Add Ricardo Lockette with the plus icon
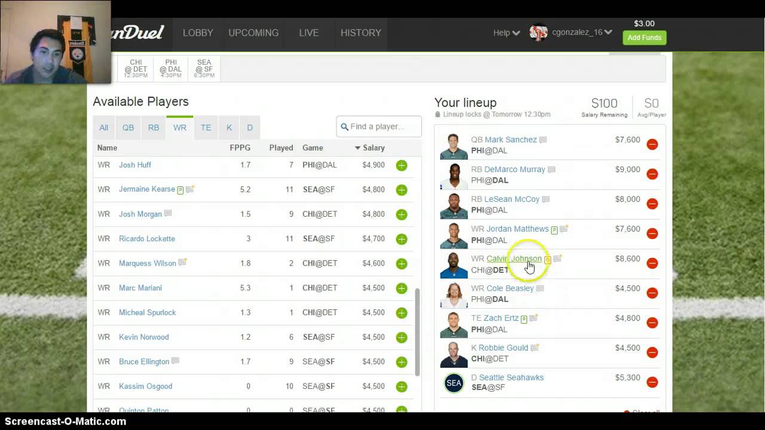Screen dimensions: 765x430 pos(402,239)
